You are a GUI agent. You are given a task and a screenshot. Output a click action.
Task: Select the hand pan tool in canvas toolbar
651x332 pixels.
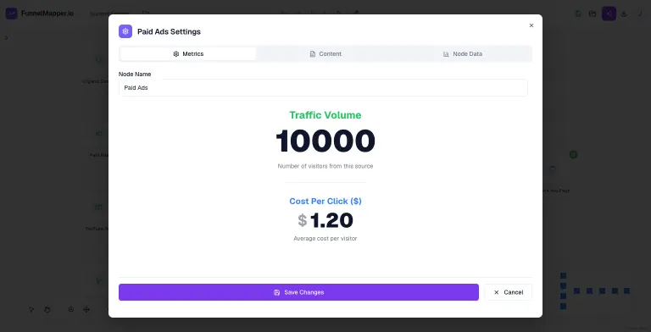click(x=47, y=309)
